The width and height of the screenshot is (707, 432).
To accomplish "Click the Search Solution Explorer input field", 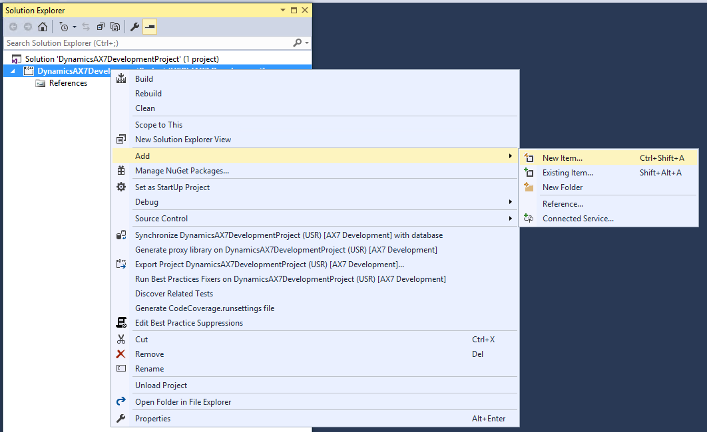I will pyautogui.click(x=146, y=43).
